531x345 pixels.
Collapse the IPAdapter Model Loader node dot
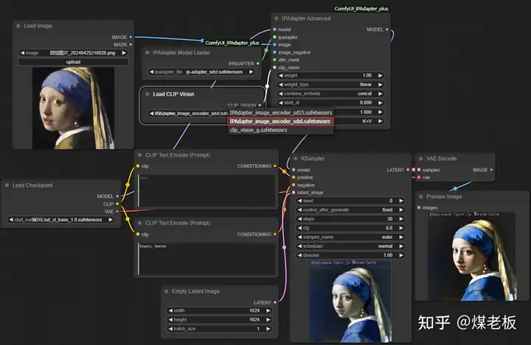pyautogui.click(x=147, y=53)
